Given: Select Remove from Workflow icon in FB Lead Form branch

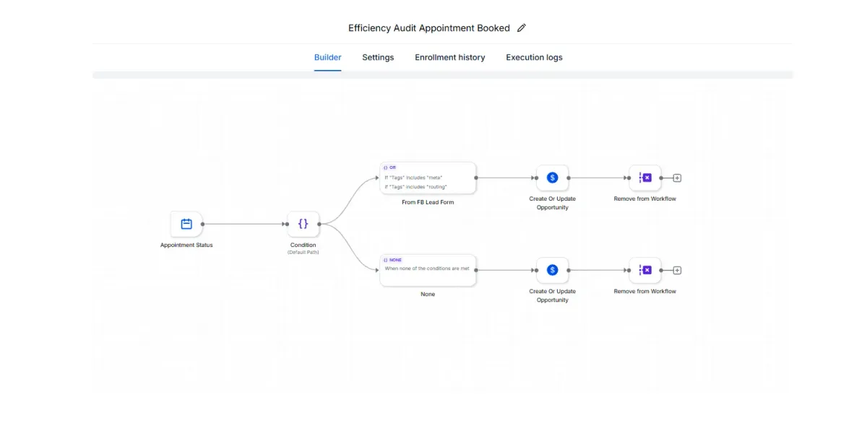Looking at the screenshot, I should pos(645,178).
